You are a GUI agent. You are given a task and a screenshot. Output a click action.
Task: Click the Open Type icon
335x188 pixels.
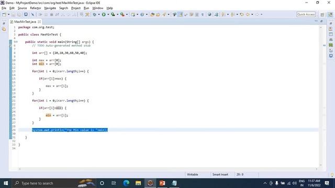point(152,15)
